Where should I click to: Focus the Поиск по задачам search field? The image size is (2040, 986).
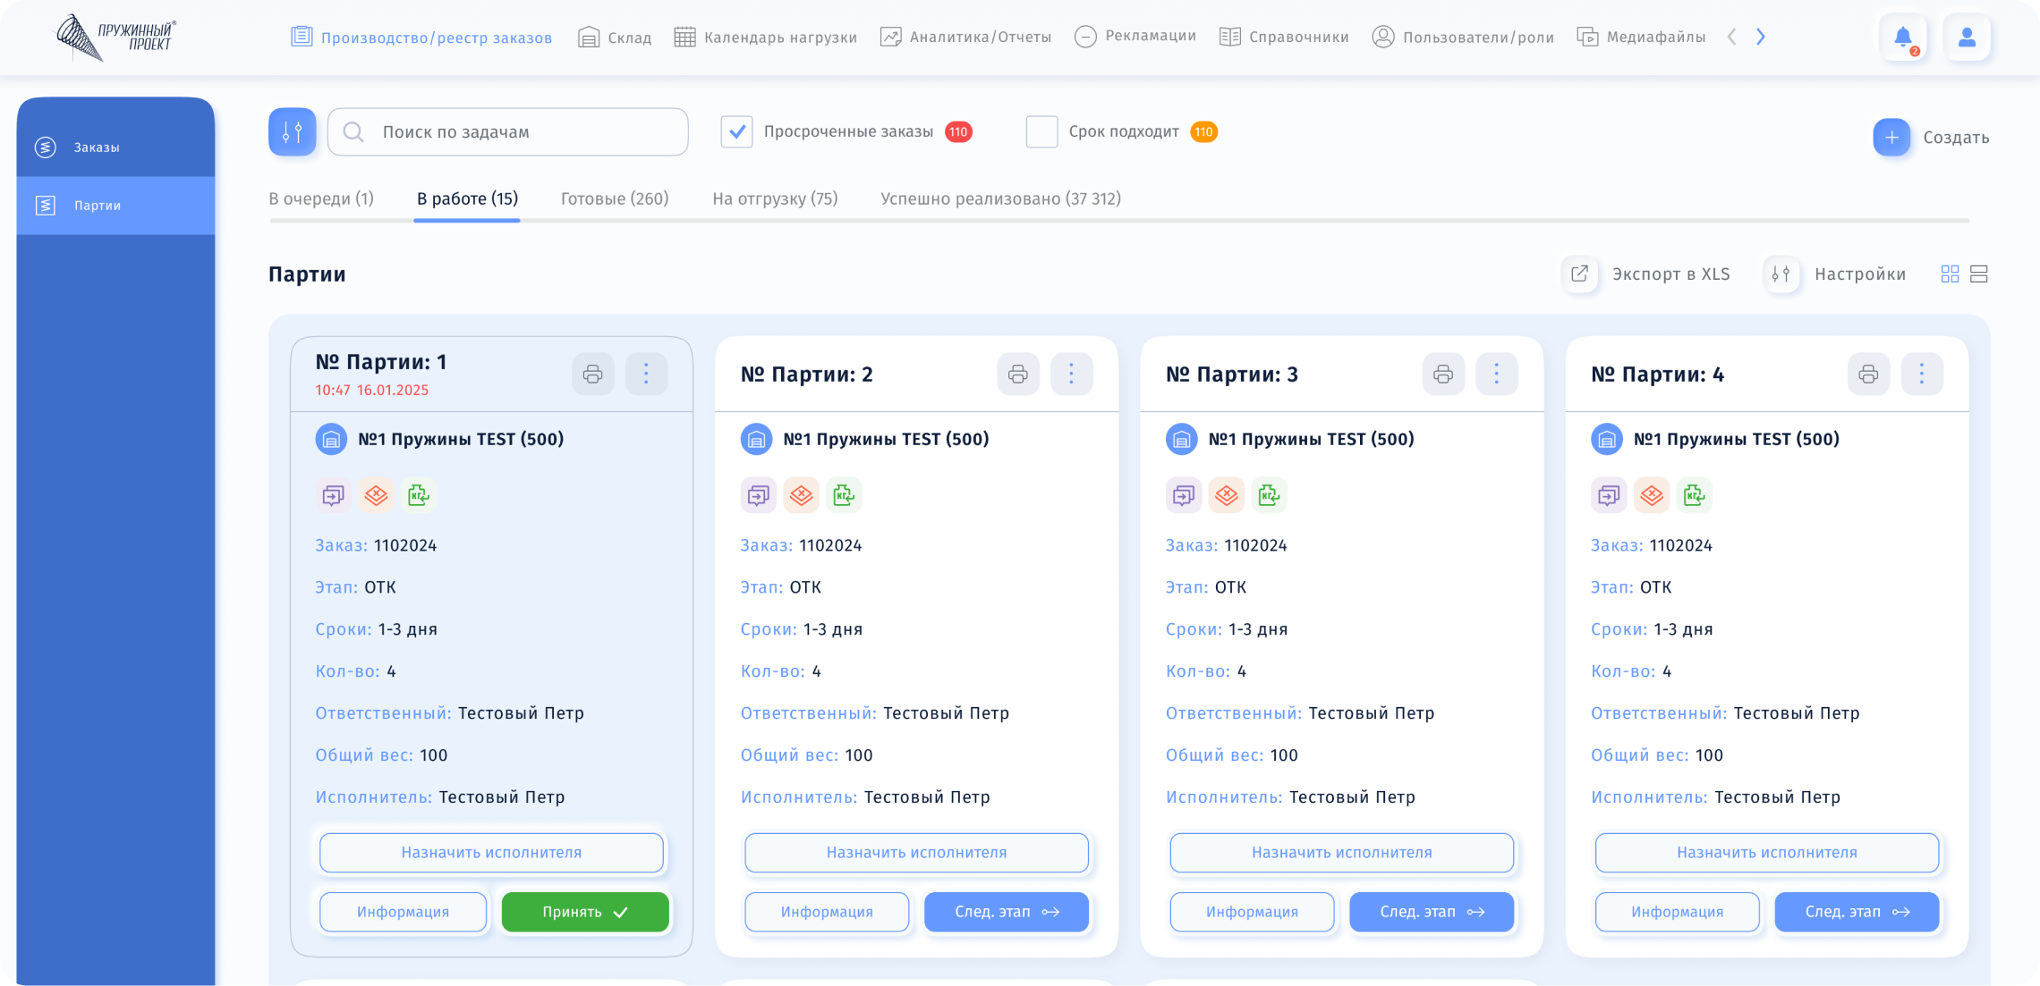tap(507, 132)
